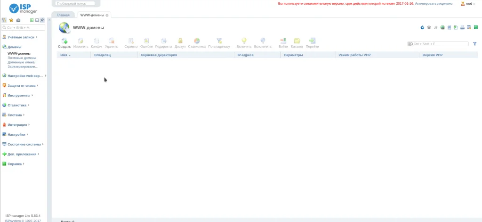The height and width of the screenshot is (222, 482).
Task: Collapse all menu sections with minus icon
Action: 37,20
